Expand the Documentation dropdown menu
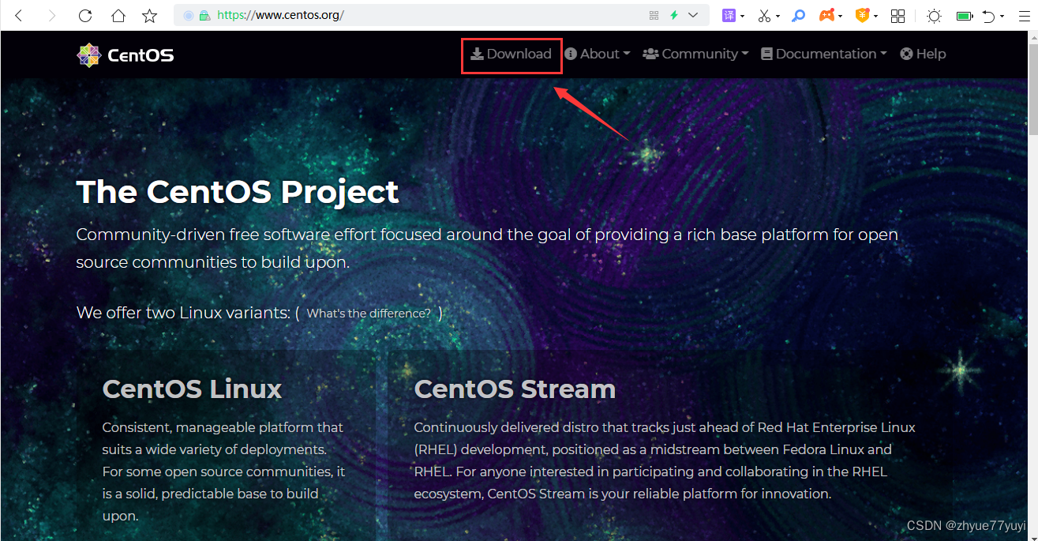This screenshot has height=541, width=1038. click(824, 54)
